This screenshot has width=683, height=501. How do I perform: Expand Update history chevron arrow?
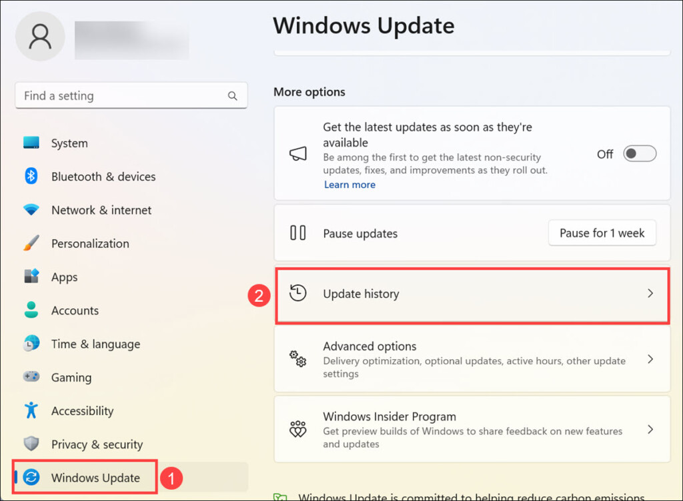pyautogui.click(x=650, y=293)
